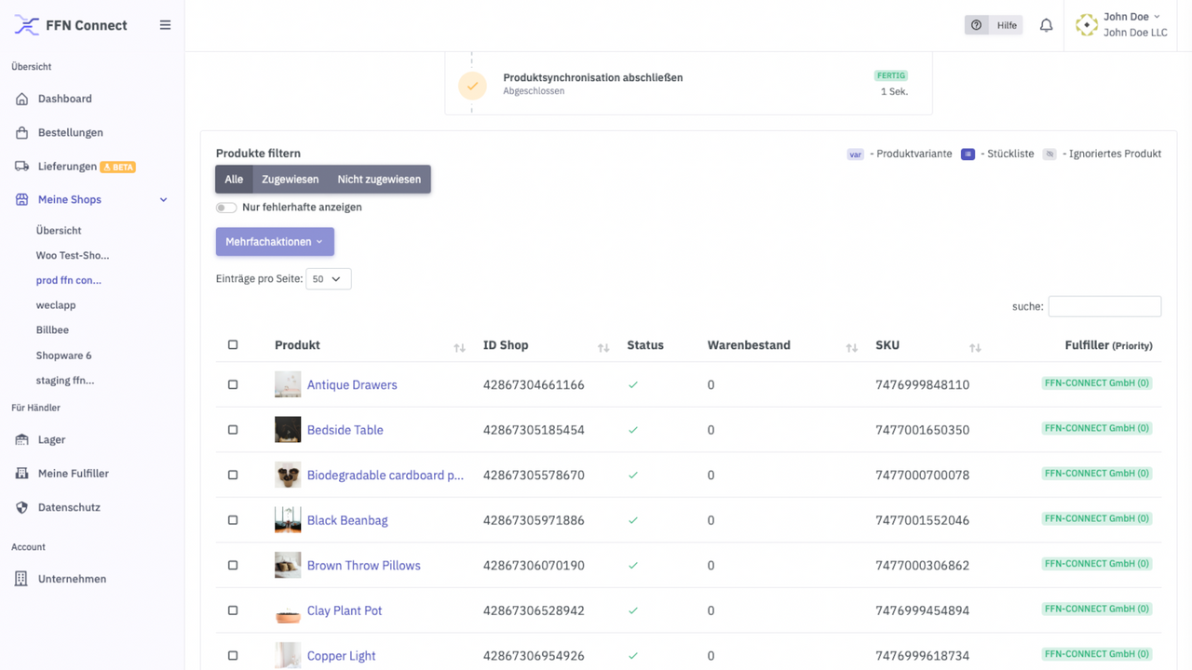Switch to the Zugewiesen filter tab
This screenshot has width=1192, height=670.
290,179
